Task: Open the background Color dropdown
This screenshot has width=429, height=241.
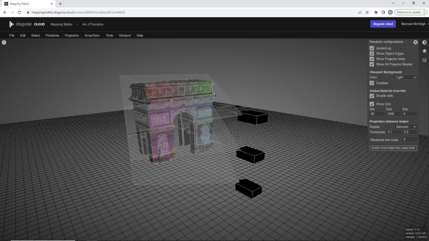Action: (x=406, y=77)
